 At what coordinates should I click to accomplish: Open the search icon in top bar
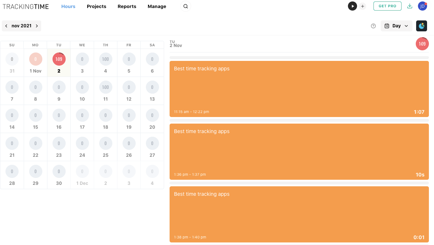tap(186, 6)
